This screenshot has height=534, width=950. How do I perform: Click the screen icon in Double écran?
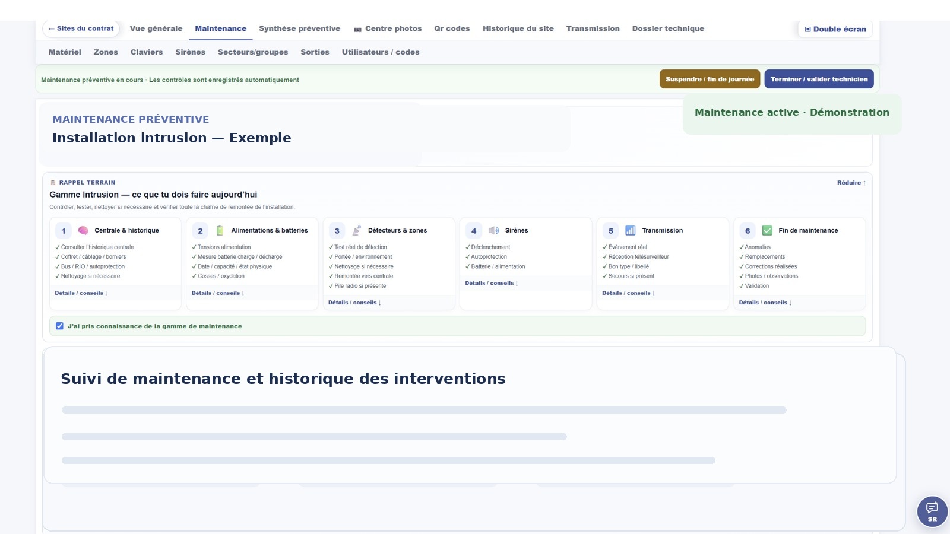807,29
